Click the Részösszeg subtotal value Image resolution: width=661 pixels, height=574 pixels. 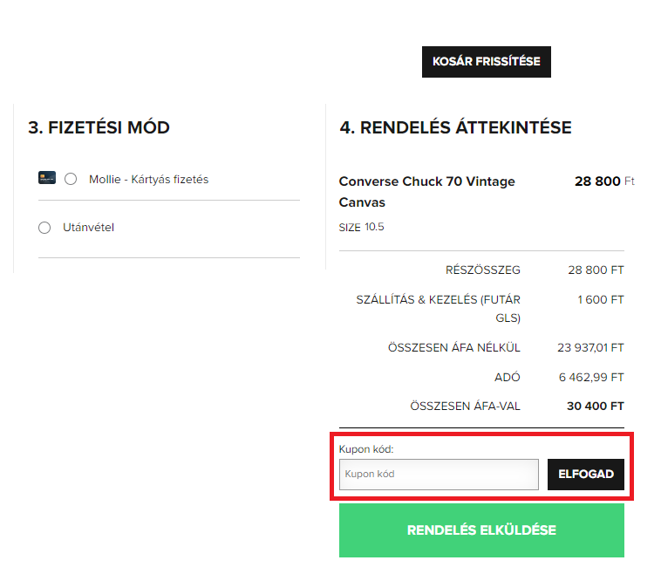coord(596,270)
